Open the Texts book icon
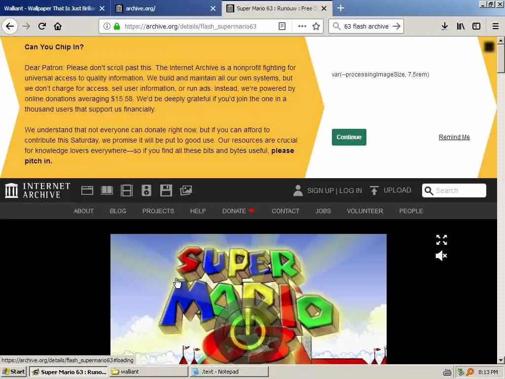Image resolution: width=505 pixels, height=379 pixels. click(x=107, y=190)
